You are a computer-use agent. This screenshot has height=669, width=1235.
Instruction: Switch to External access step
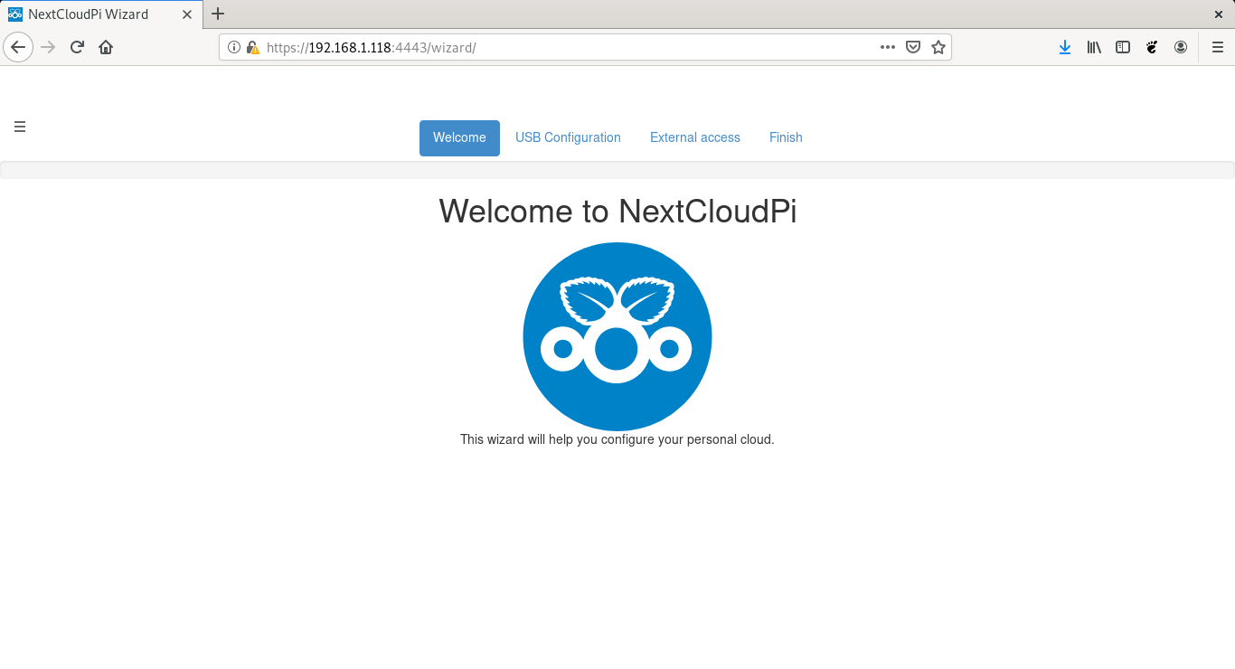695,138
